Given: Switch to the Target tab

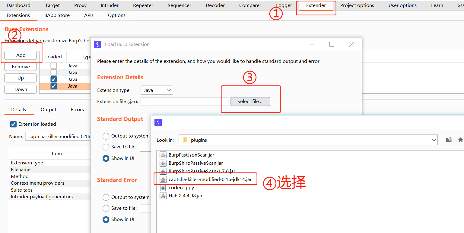Looking at the screenshot, I should tap(52, 5).
